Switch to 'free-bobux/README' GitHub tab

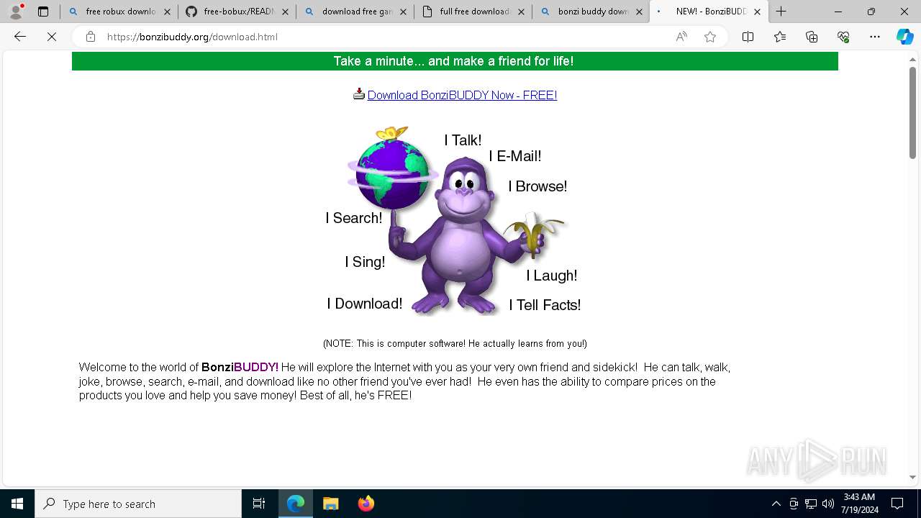tap(237, 12)
